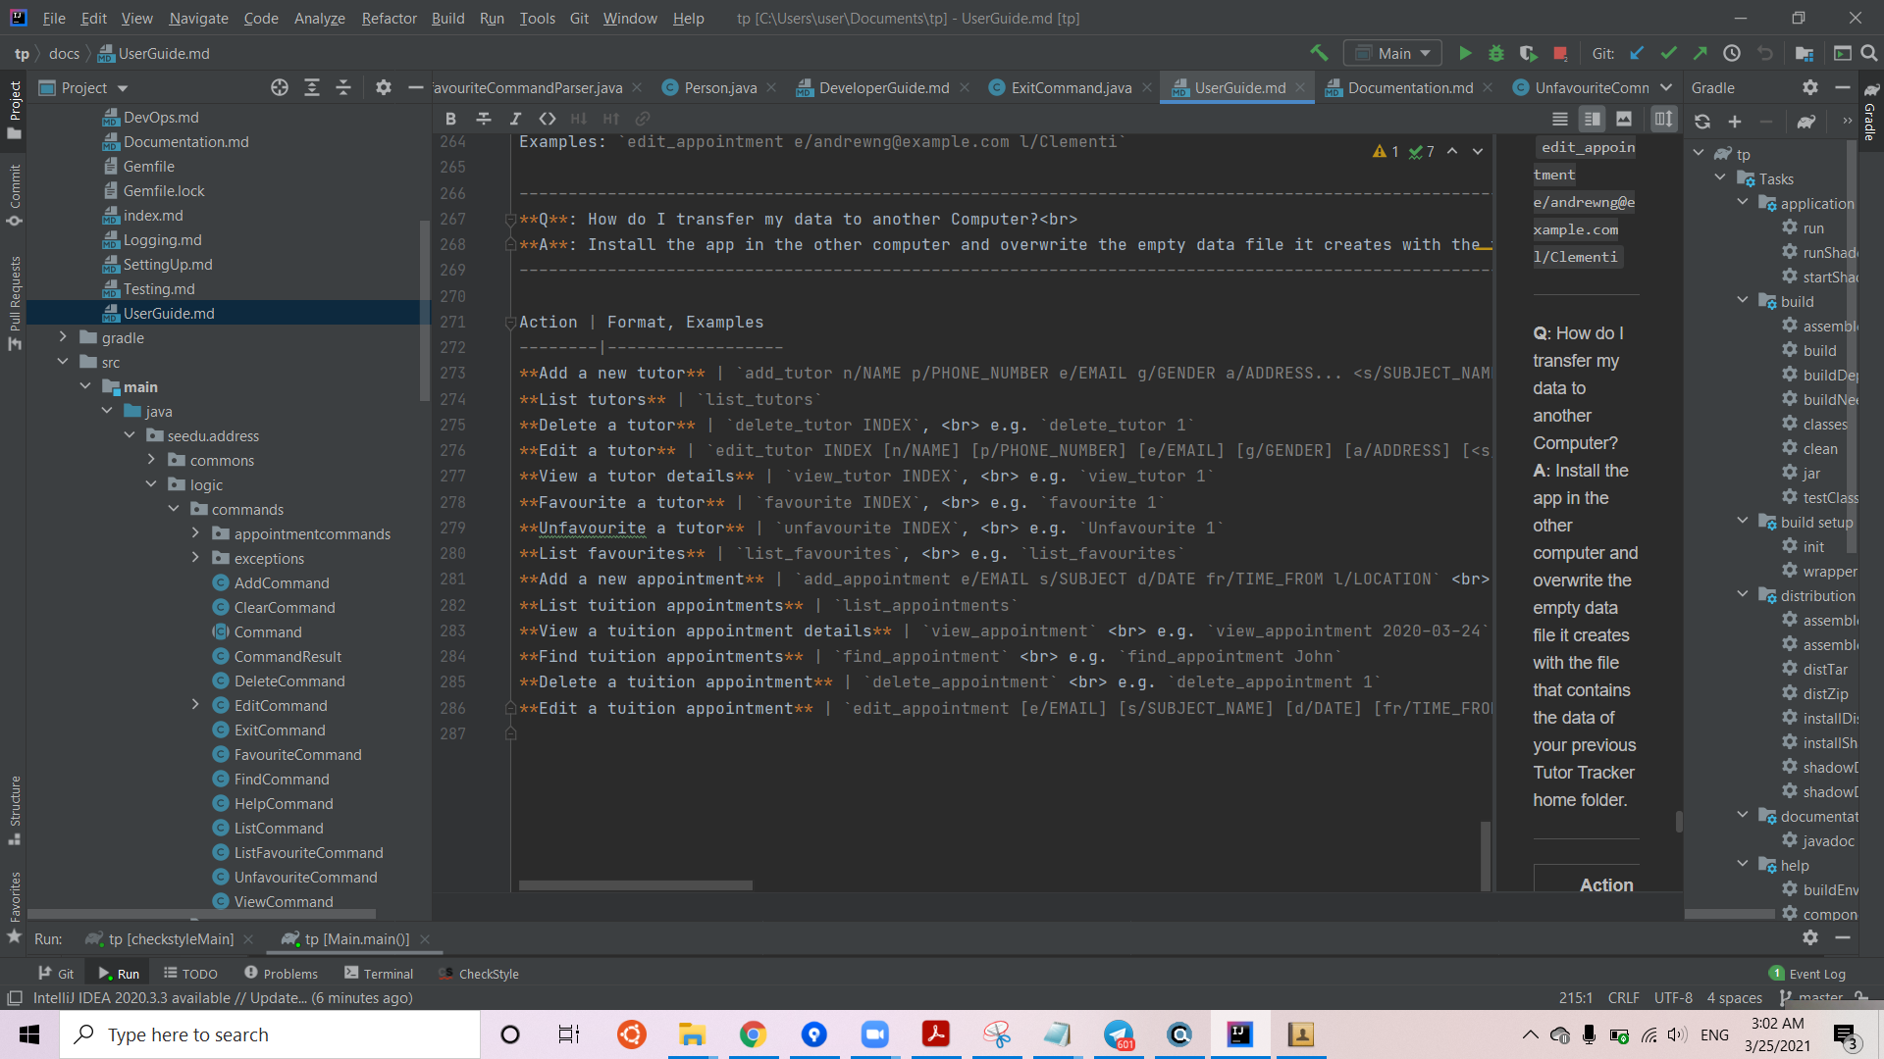
Task: Switch to preview-only markdown view
Action: pos(1624,119)
